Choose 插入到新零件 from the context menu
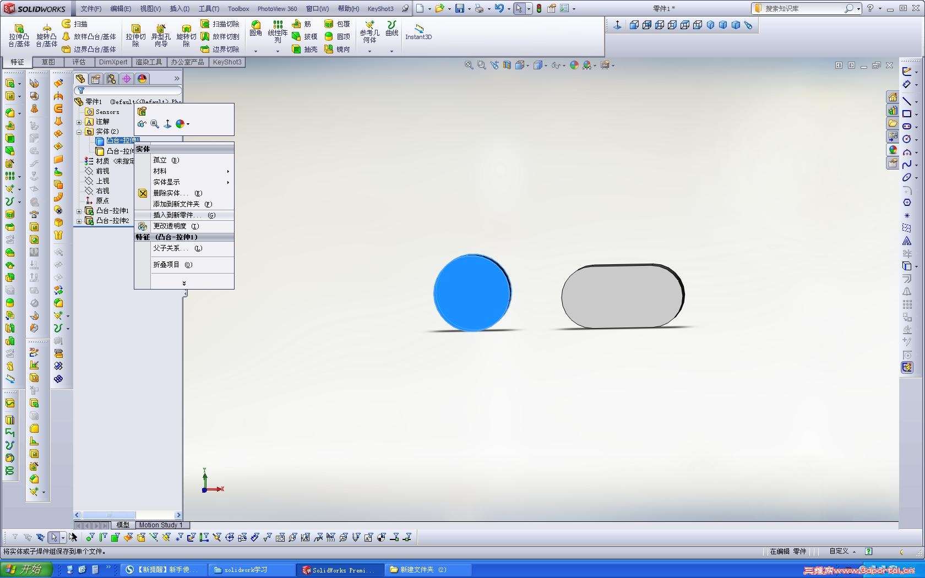 tap(184, 215)
